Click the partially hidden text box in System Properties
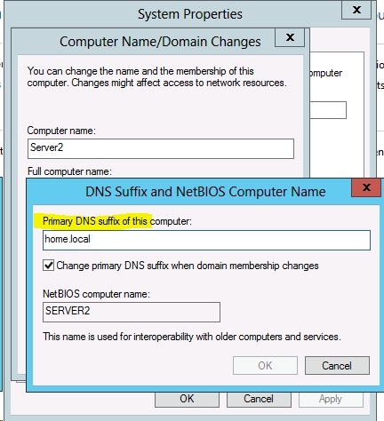The image size is (384, 421). 328,110
